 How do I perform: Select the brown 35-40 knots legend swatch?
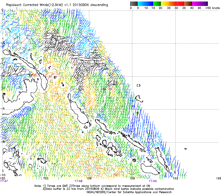188,4
